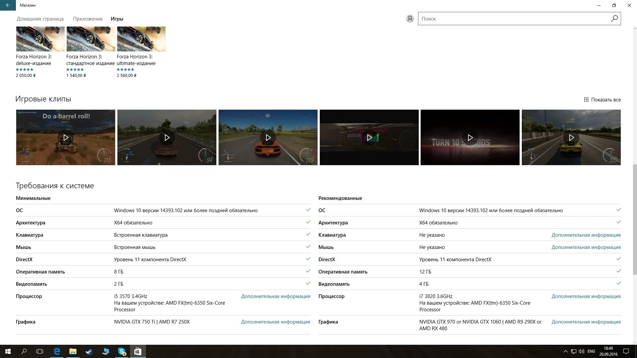This screenshot has width=637, height=358.
Task: Click the recommended CPU 'i7 3820 3.6GHz'
Action: 436,296
